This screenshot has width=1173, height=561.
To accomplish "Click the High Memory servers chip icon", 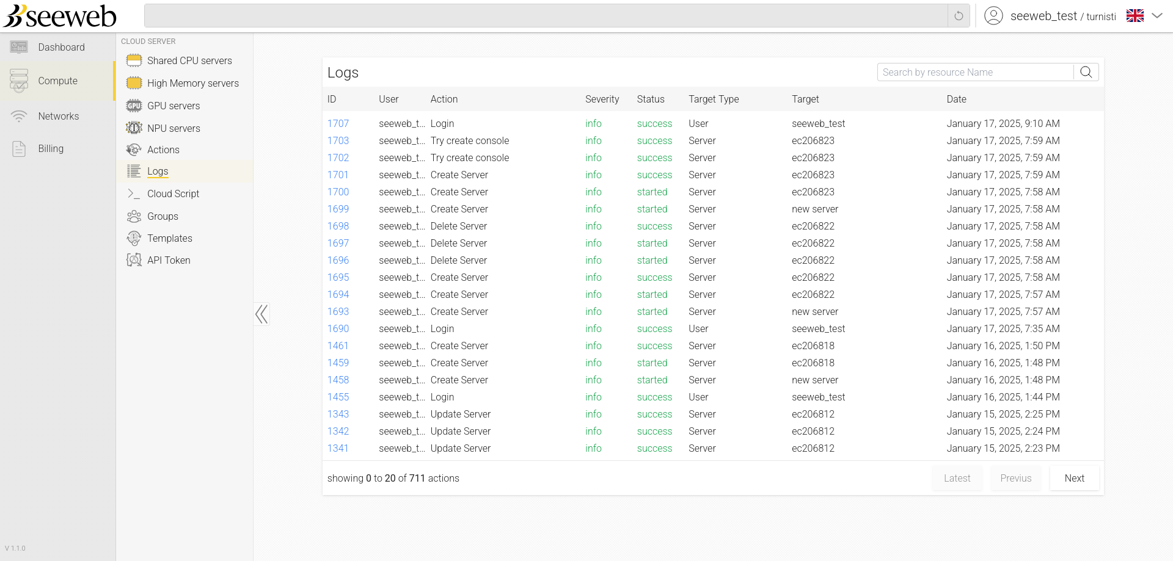I will click(134, 83).
